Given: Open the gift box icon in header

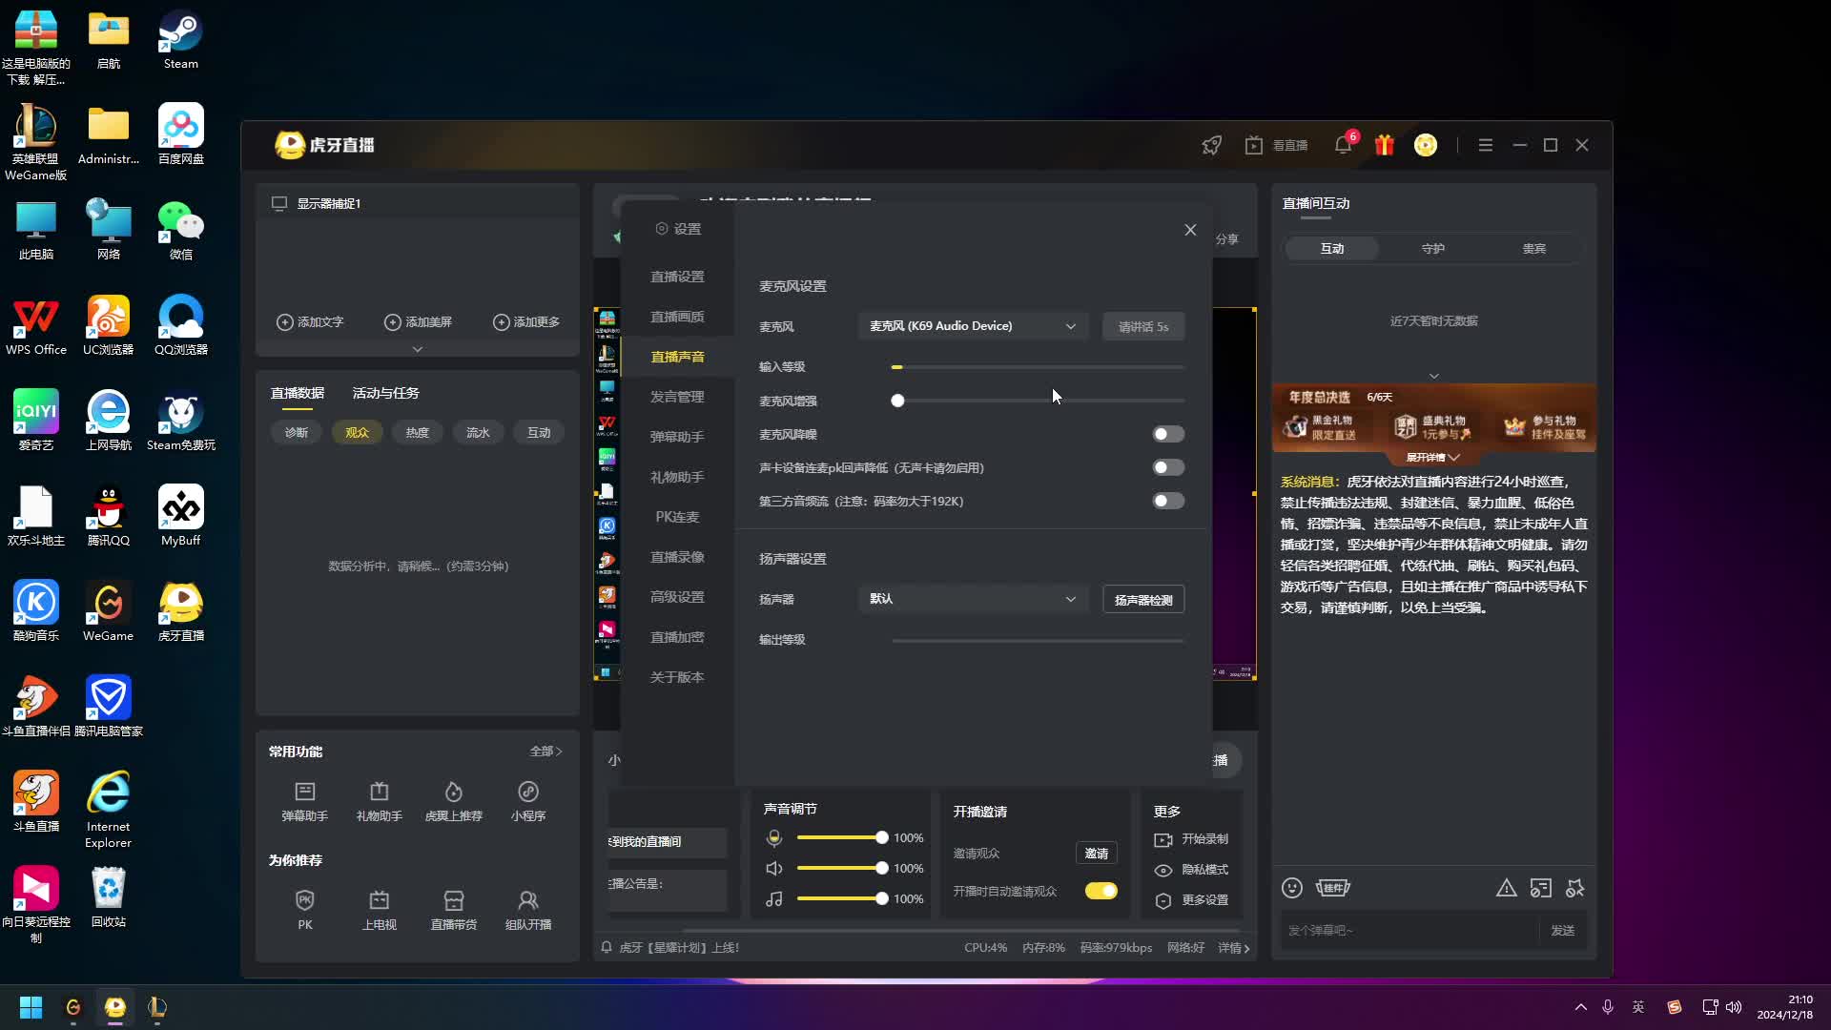Looking at the screenshot, I should coord(1384,145).
